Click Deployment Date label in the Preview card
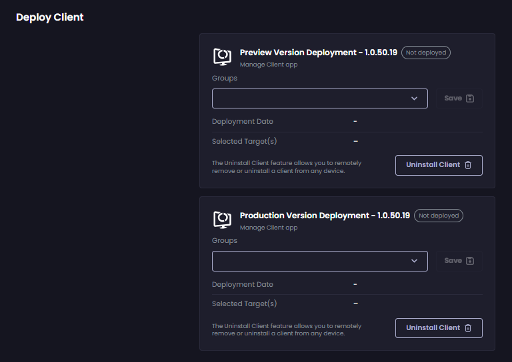Image resolution: width=512 pixels, height=362 pixels. [x=242, y=122]
